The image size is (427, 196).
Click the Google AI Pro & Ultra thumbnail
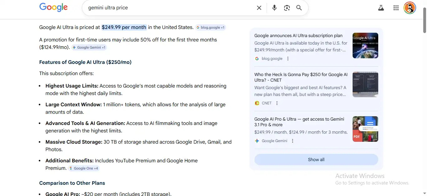[365, 129]
